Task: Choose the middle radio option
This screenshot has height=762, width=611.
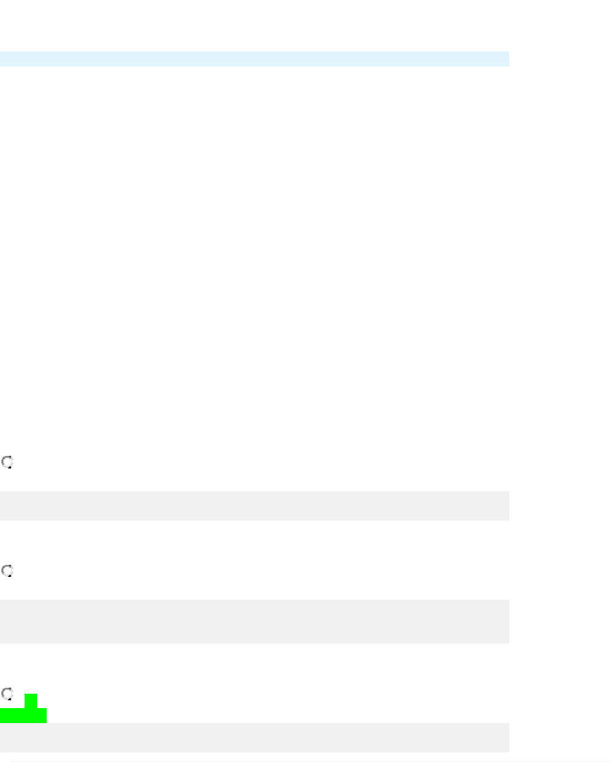Action: pyautogui.click(x=7, y=571)
